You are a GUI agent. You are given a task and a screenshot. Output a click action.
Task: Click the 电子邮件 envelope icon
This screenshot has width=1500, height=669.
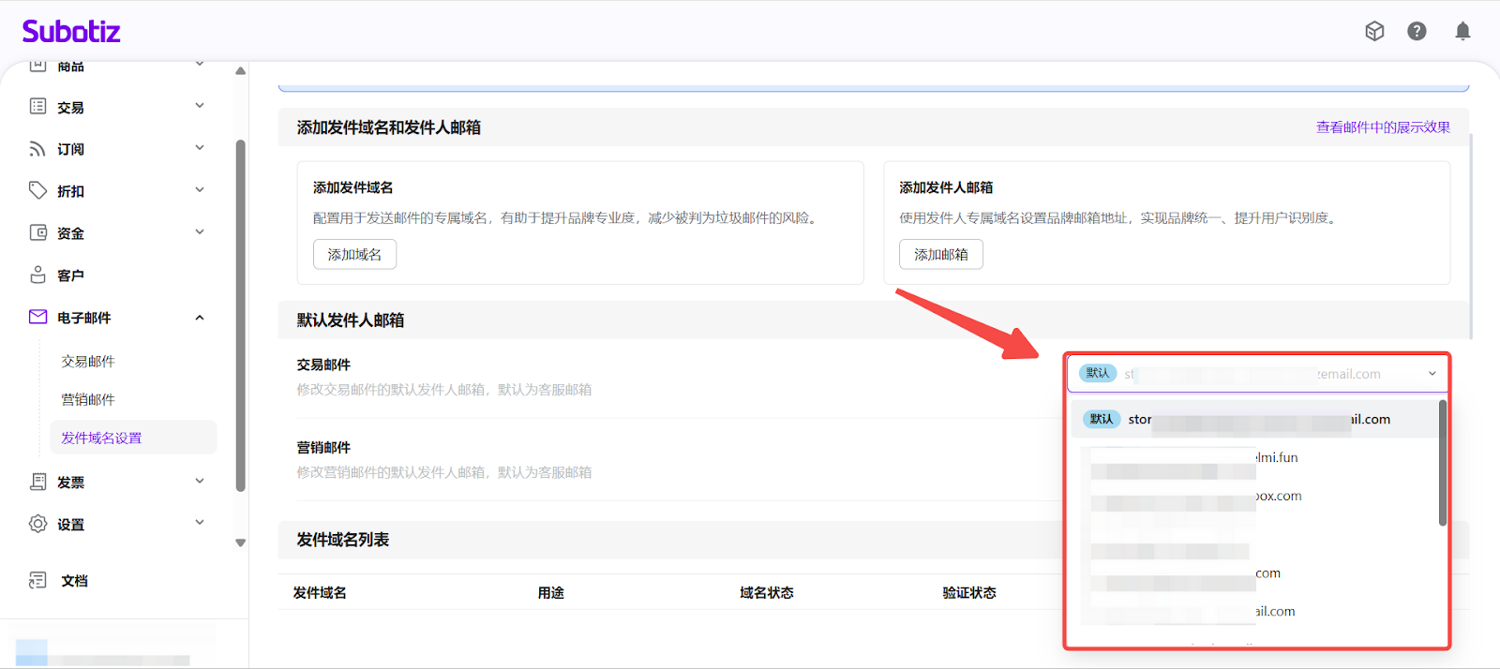coord(37,318)
